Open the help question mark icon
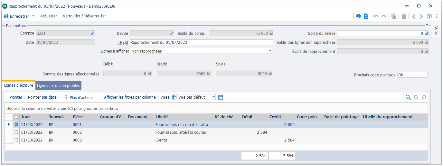Screen dimensions: 443x166 pyautogui.click(x=429, y=16)
